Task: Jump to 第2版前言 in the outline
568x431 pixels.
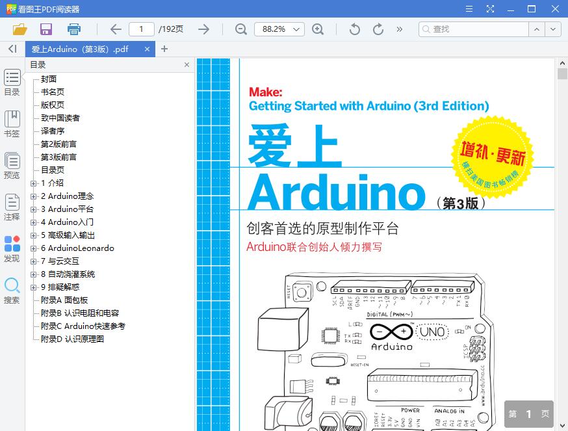Action: [58, 144]
